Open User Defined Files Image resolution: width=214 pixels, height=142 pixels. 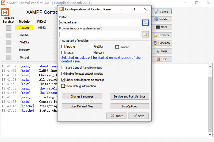tap(82, 106)
